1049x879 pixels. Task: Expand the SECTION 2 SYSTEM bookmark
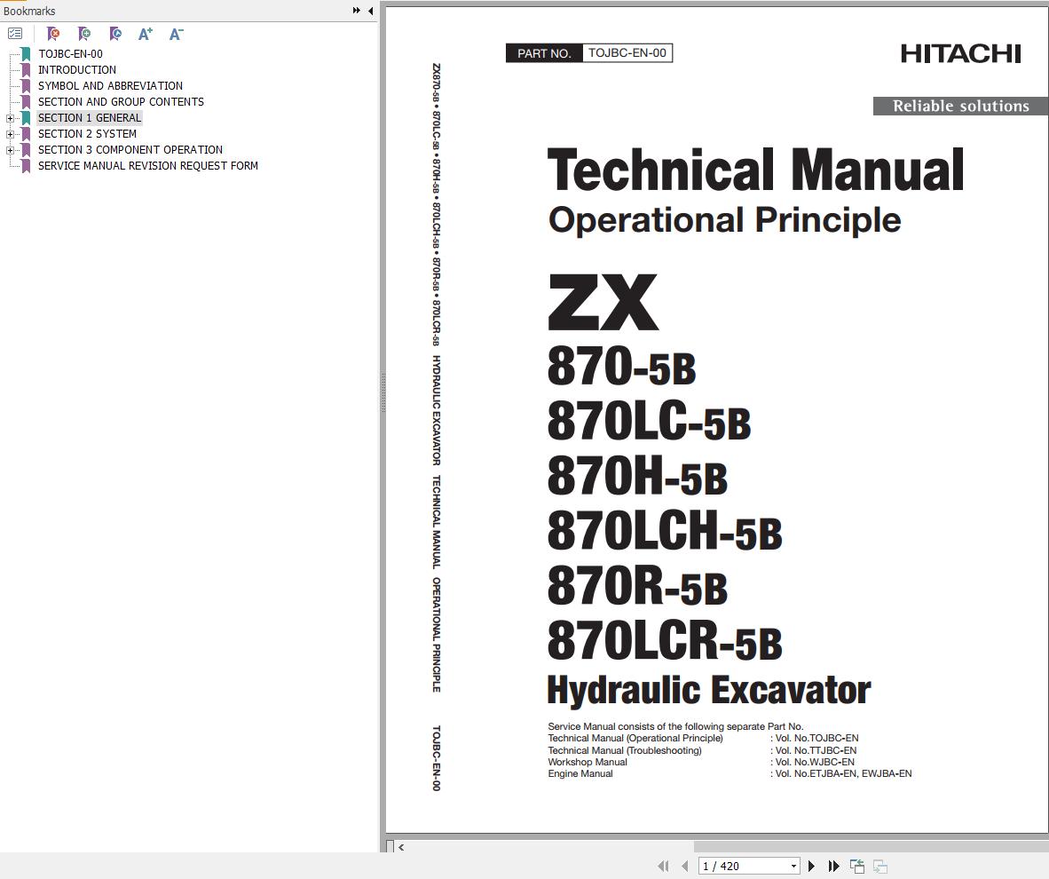coord(10,135)
